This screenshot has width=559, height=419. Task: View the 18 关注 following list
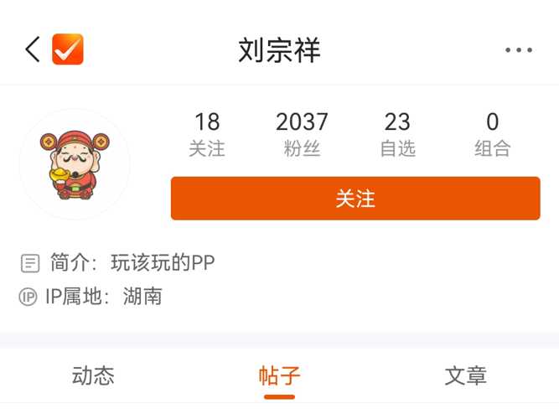point(207,134)
